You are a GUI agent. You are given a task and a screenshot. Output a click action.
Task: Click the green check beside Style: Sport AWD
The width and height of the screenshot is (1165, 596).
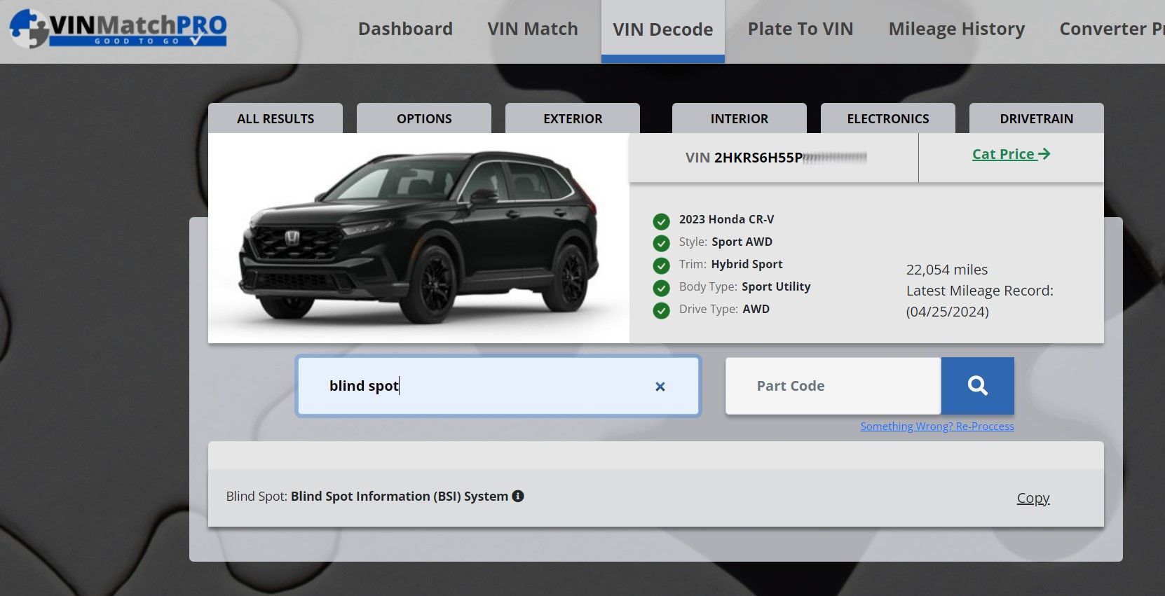[x=661, y=244]
